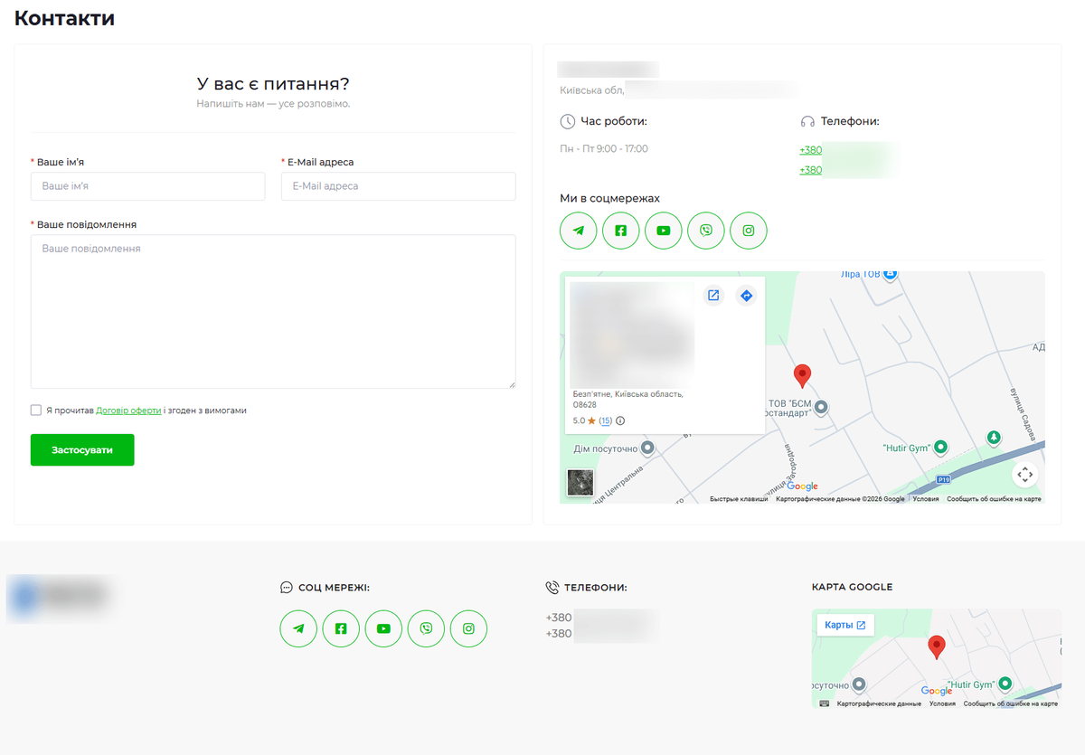Screen dimensions: 1085x755
Task: Switch to satellite view thumbnail on map
Action: pyautogui.click(x=580, y=483)
